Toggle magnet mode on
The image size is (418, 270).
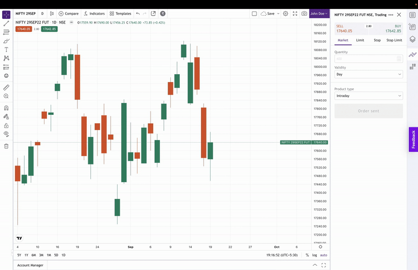click(x=6, y=108)
